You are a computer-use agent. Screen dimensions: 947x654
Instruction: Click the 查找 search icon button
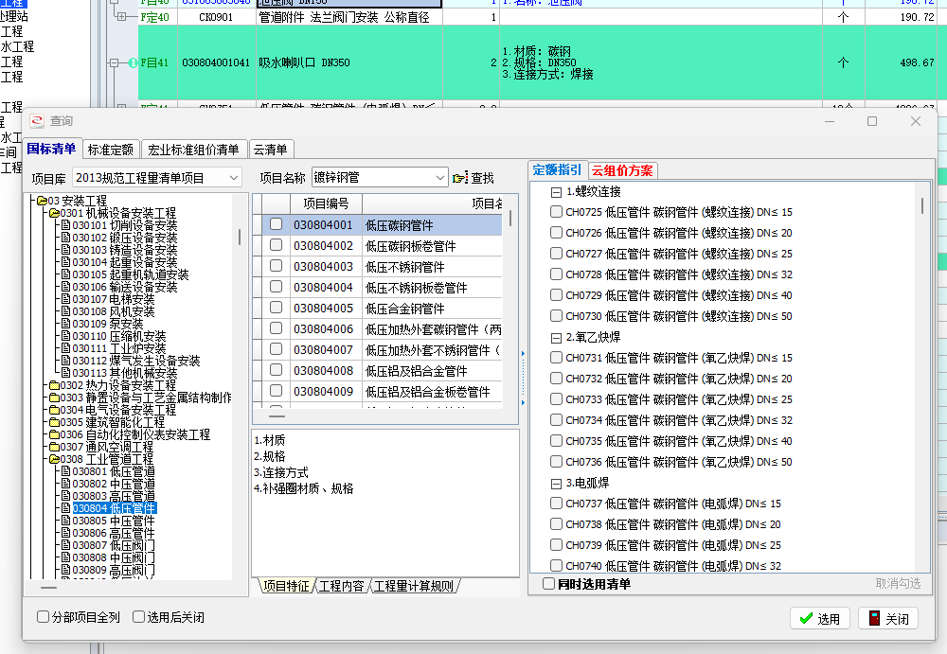pyautogui.click(x=473, y=178)
